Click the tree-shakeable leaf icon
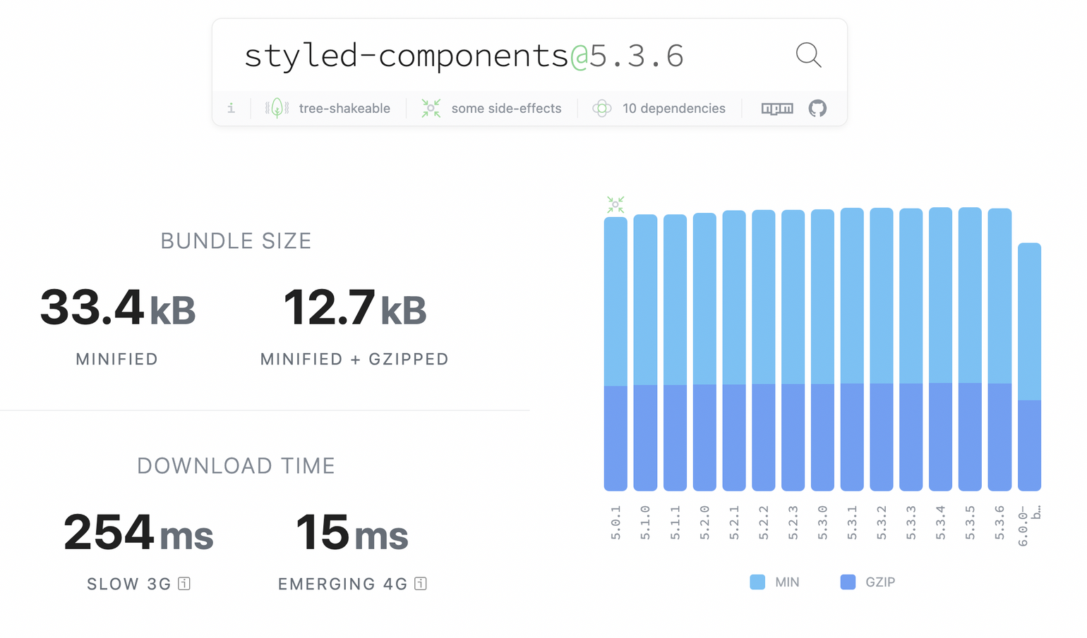 click(277, 108)
